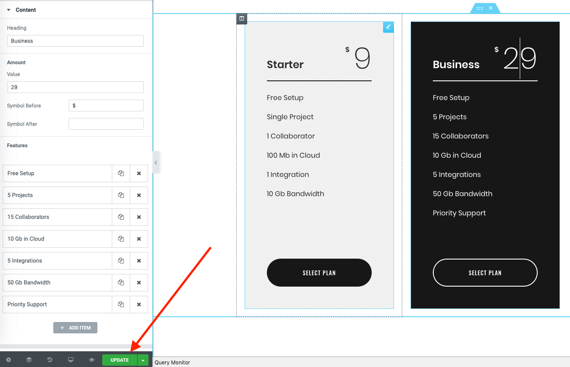Click the column handle icon
Screen dimensions: 570x367
click(x=242, y=19)
